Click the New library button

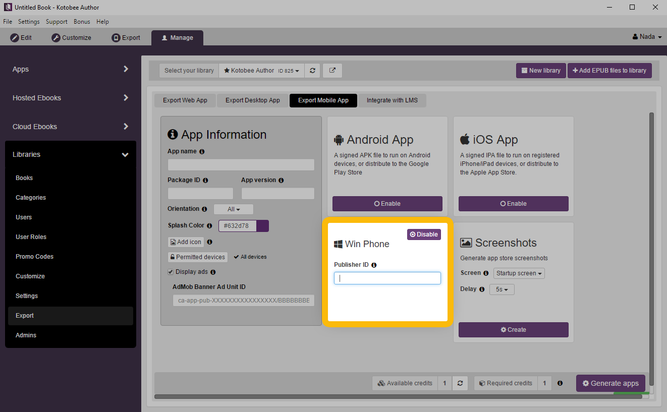pyautogui.click(x=541, y=71)
